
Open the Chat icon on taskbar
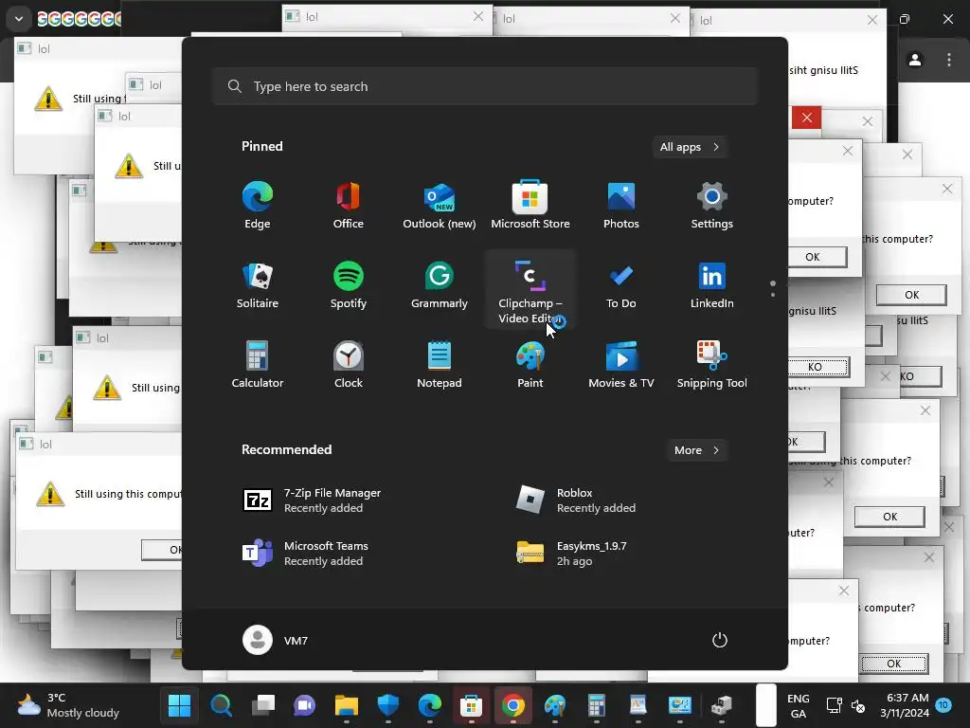tap(304, 705)
